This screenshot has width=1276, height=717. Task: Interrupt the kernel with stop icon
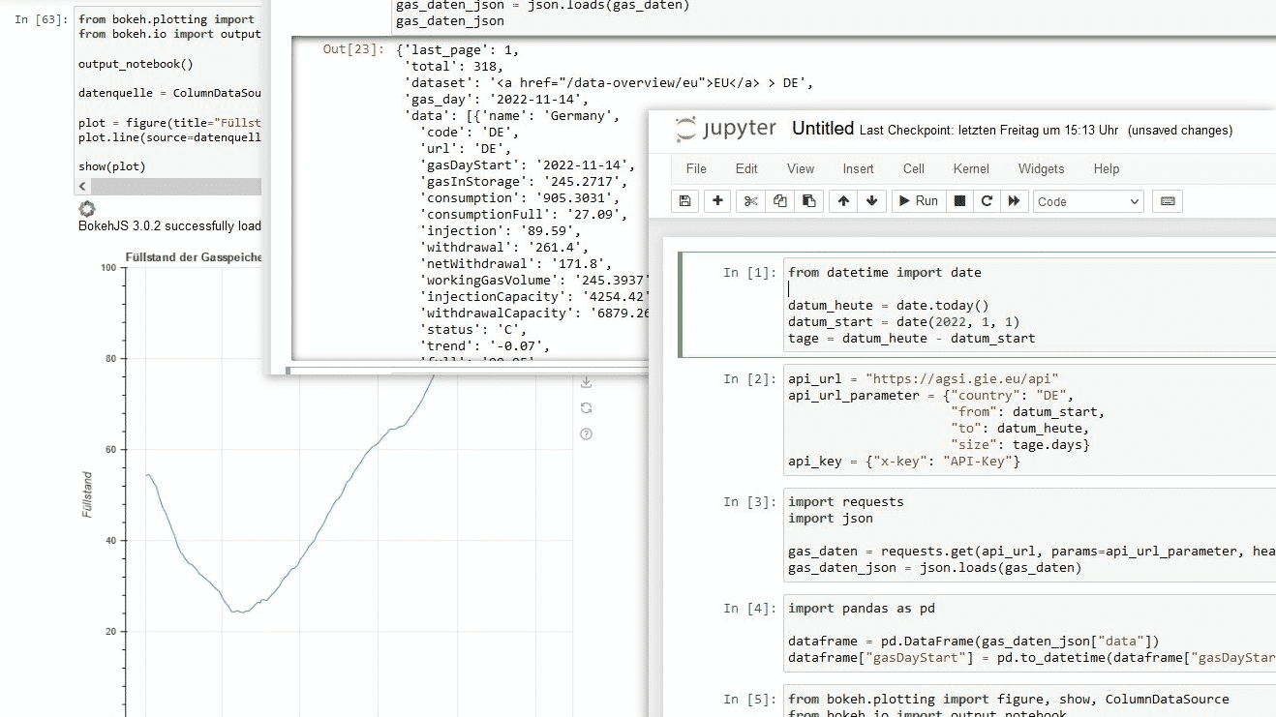[960, 201]
